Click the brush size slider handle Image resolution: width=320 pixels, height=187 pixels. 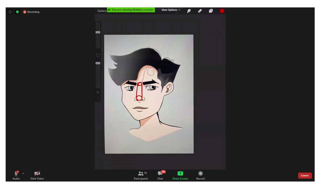98,32
